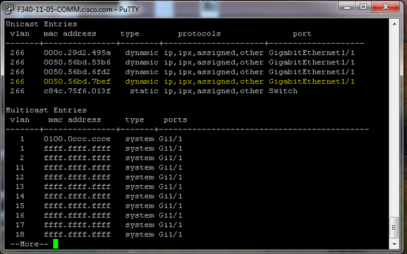Screen dimensions: 407x254
Task: Close the PuTTY session window
Action: [387, 9]
